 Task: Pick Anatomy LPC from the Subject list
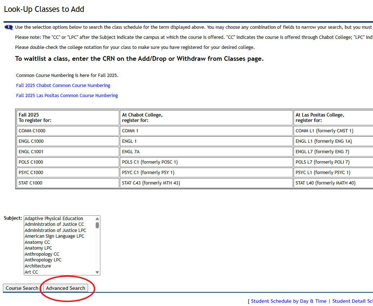coord(38,248)
